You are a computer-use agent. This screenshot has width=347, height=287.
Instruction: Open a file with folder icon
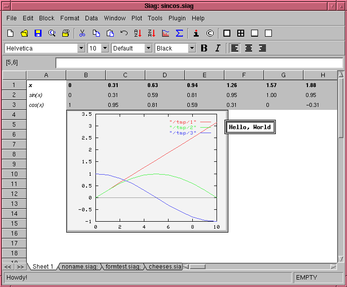coord(24,33)
